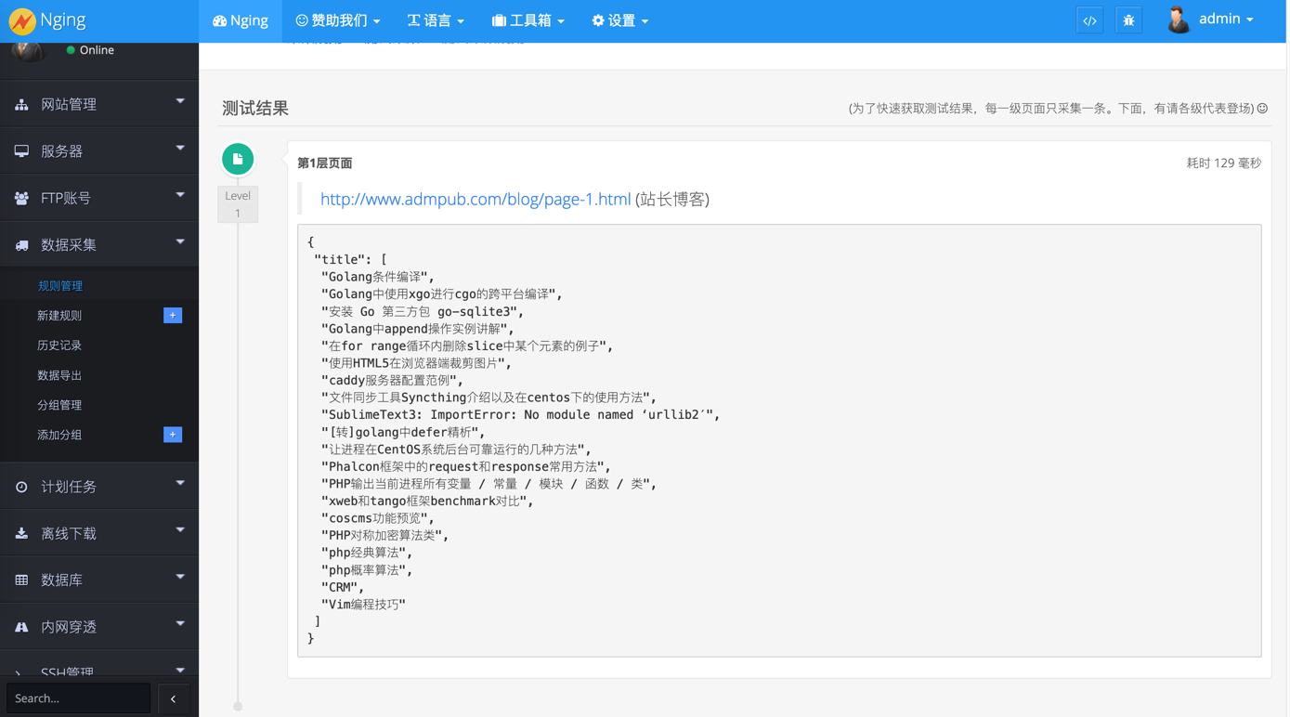Click the plus icon beside 新建规则
1290x717 pixels.
[173, 316]
